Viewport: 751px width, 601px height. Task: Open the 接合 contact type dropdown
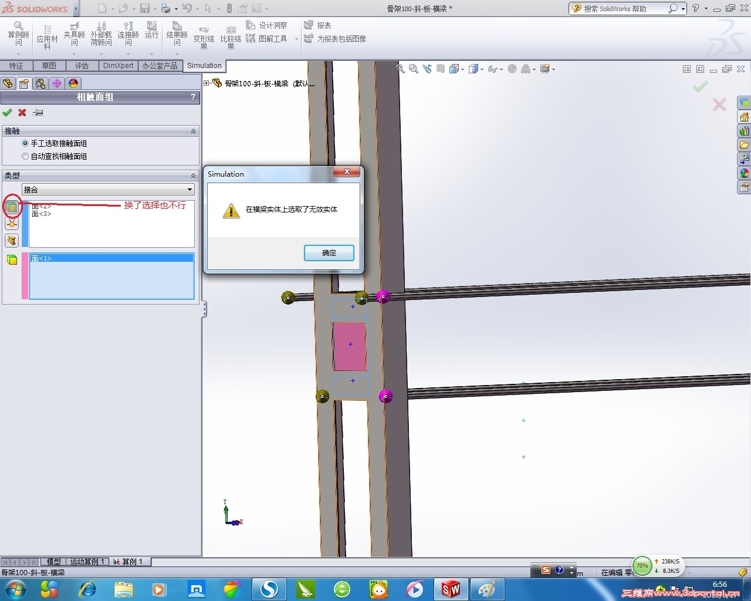coord(108,190)
